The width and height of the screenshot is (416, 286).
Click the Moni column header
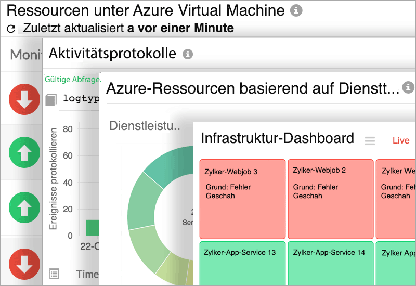(x=25, y=55)
